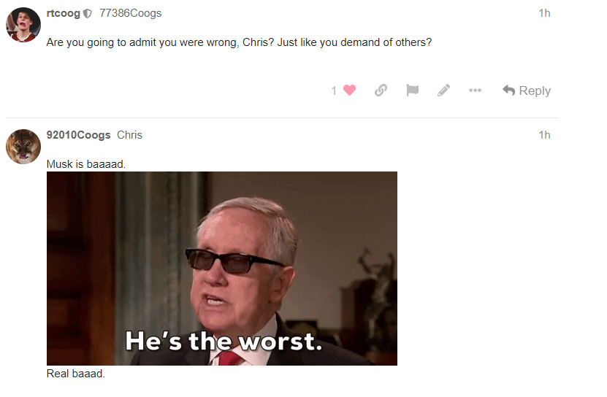Open 92010Coogs cougar avatar

pos(23,147)
